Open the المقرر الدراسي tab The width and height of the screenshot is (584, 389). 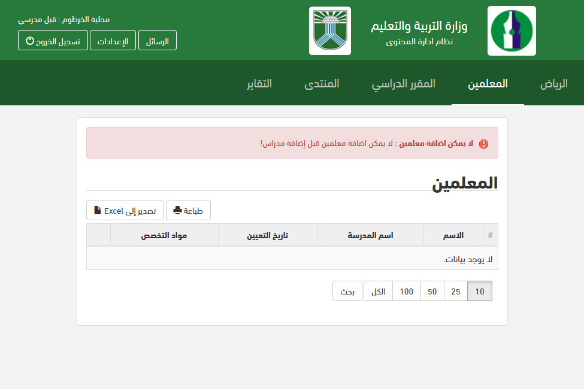pyautogui.click(x=403, y=84)
